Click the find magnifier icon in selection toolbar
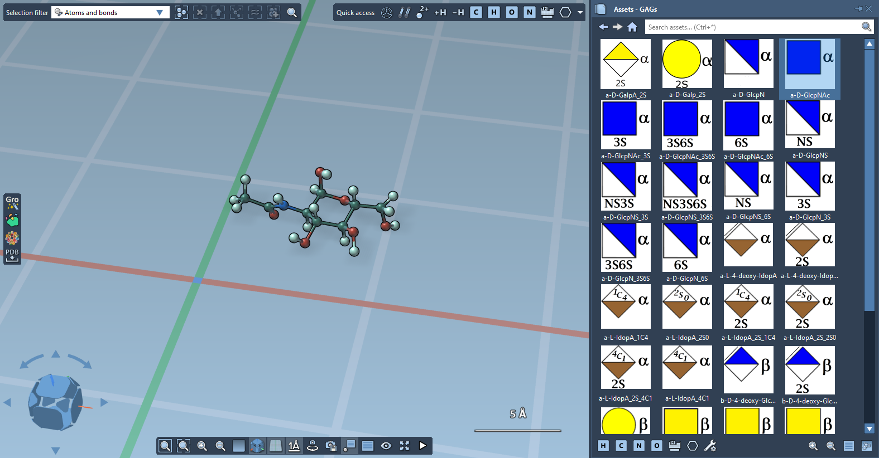The image size is (879, 458). [291, 12]
